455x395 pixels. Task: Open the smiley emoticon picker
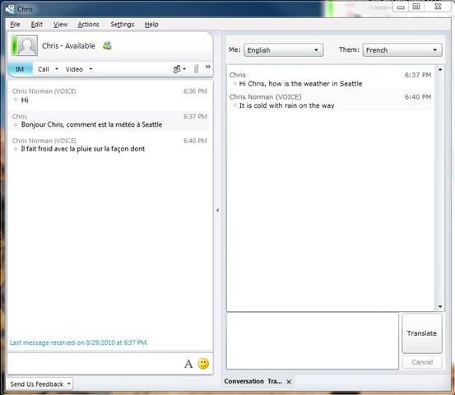click(x=203, y=364)
